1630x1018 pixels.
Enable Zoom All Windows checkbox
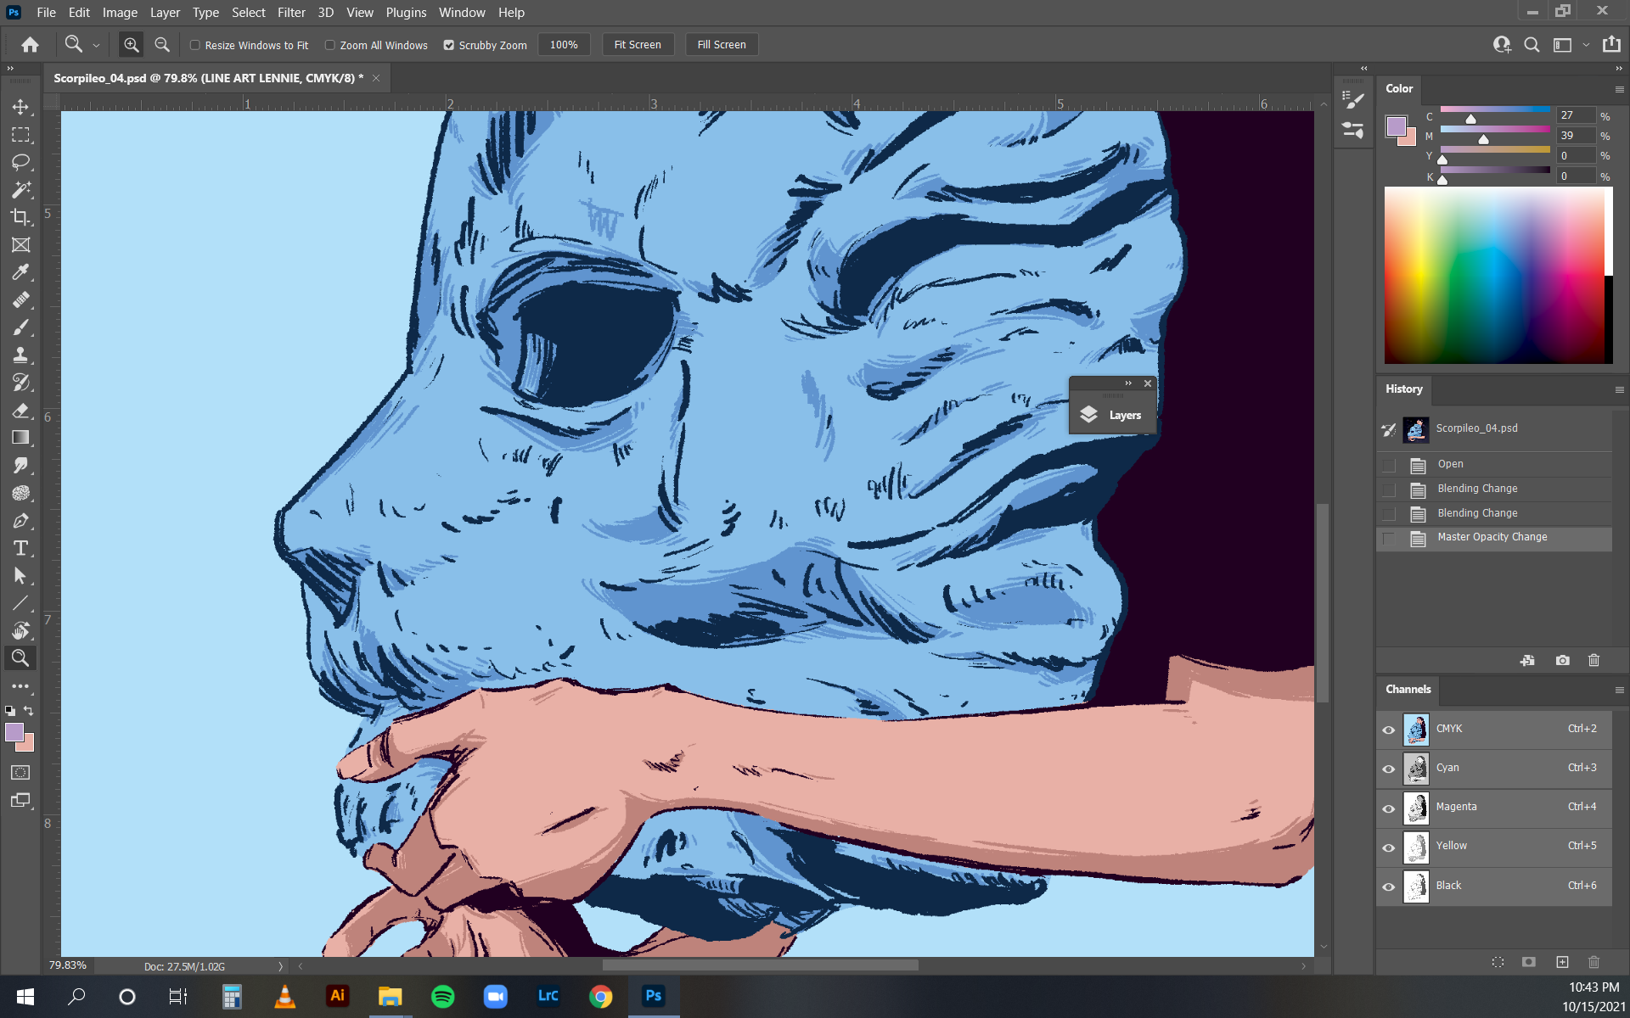[x=330, y=45]
